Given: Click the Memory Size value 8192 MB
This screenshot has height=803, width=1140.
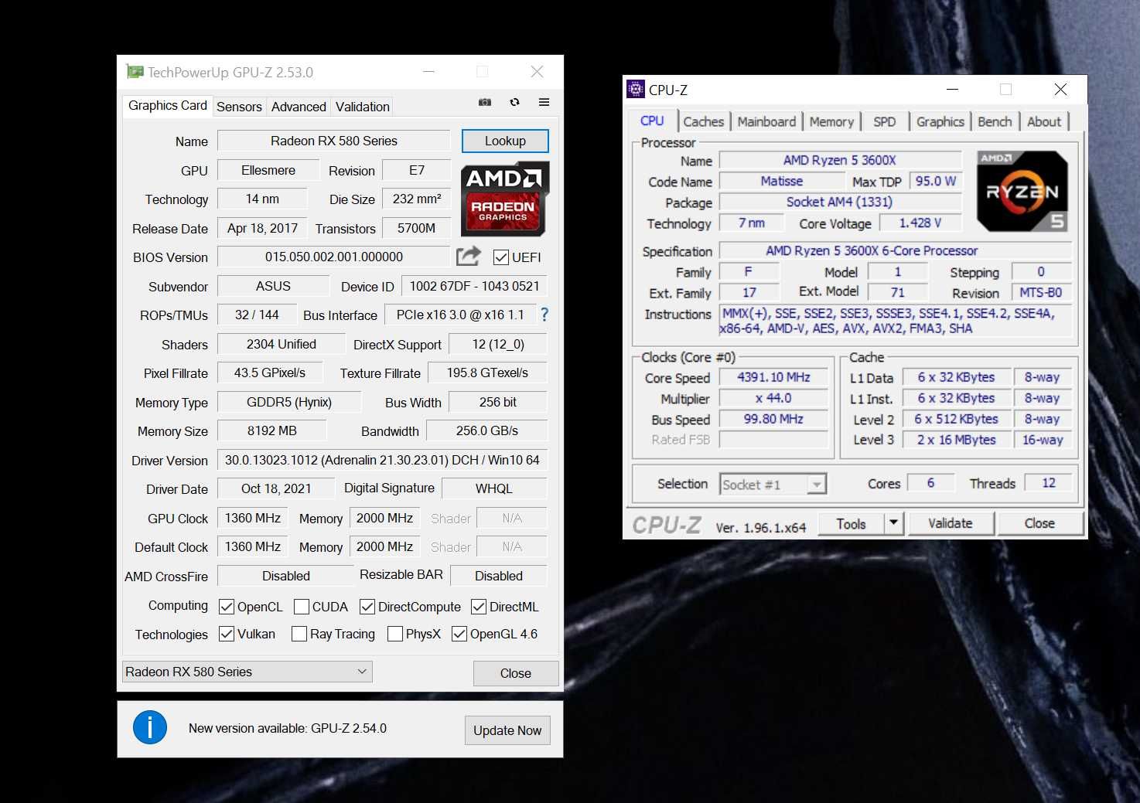Looking at the screenshot, I should click(x=271, y=430).
